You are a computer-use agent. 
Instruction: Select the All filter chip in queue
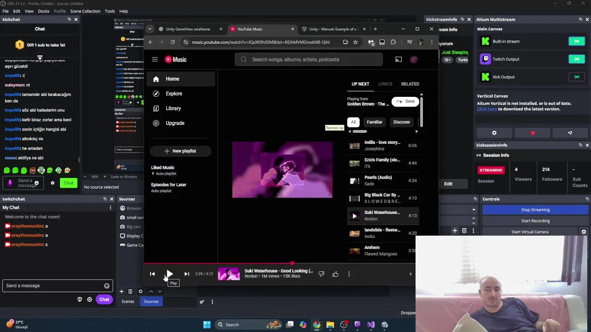pyautogui.click(x=353, y=122)
